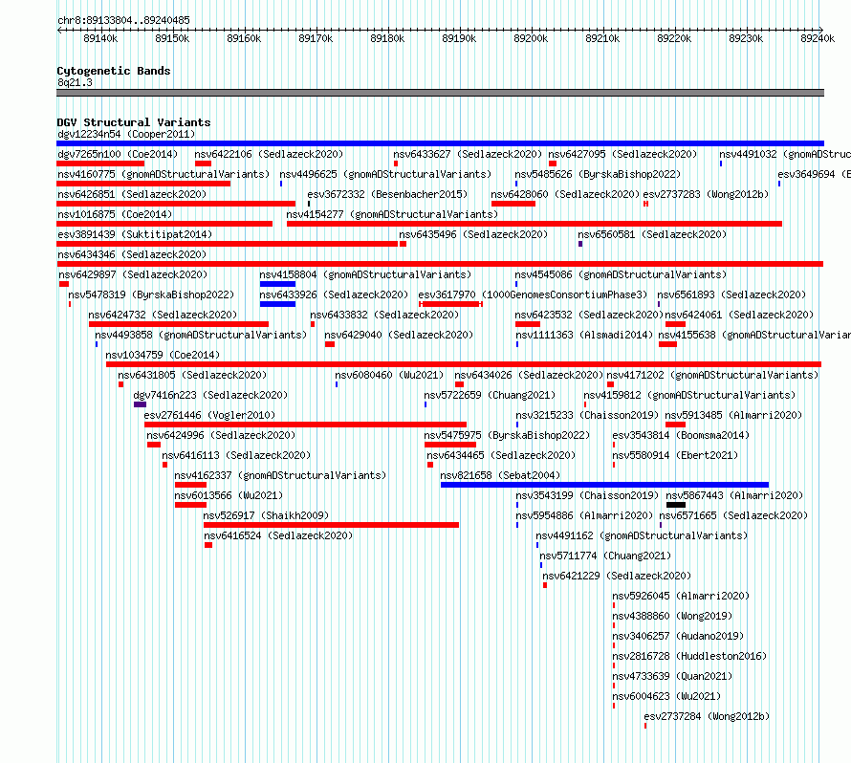Click the blue bar under nsv821658
Screen dimensions: 851x763
pos(604,485)
